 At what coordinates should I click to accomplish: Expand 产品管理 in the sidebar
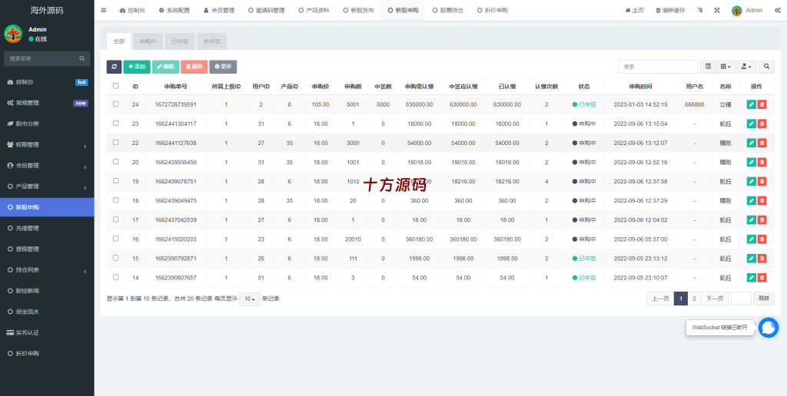tap(47, 186)
